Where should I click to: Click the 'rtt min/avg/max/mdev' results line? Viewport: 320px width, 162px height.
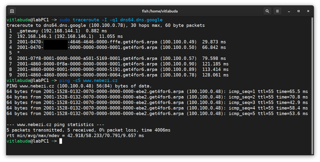pyautogui.click(x=75, y=136)
